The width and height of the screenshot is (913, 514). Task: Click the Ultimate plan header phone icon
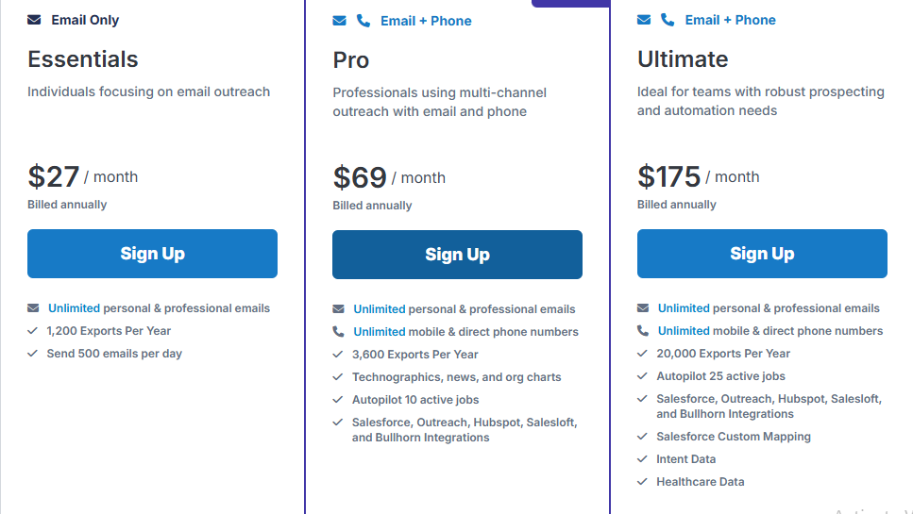(668, 20)
